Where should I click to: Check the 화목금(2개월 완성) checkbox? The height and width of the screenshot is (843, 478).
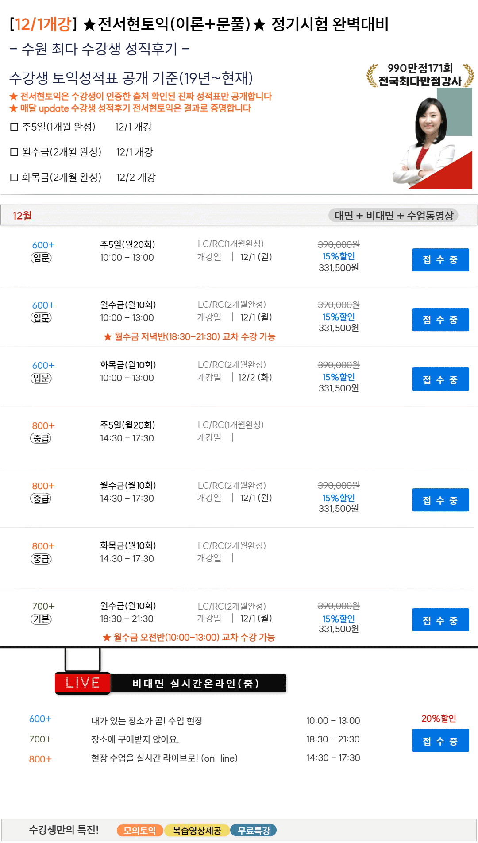click(x=14, y=178)
